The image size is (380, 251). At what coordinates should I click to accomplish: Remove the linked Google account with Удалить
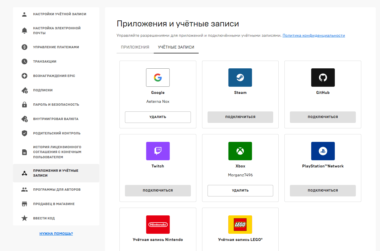click(158, 117)
